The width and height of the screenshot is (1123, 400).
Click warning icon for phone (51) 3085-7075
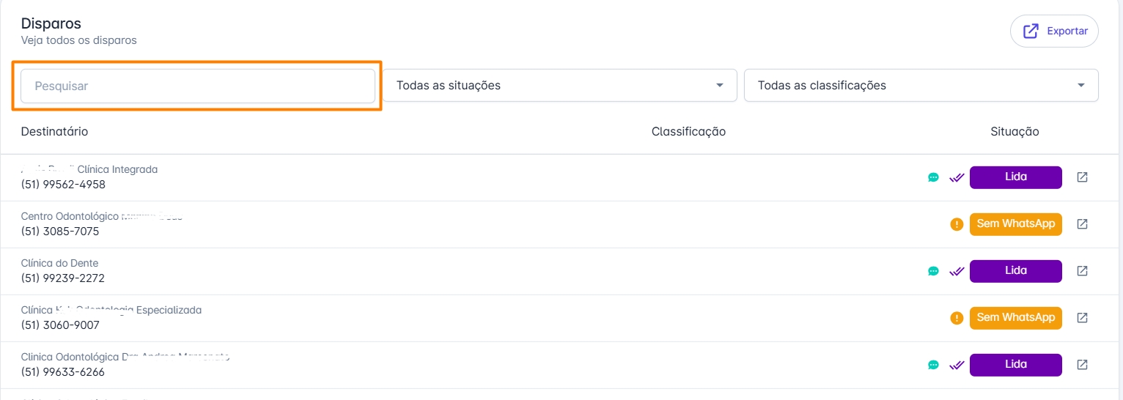(957, 224)
